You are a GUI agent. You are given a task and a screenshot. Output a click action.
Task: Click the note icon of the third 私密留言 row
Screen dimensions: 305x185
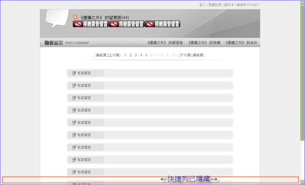(74, 98)
